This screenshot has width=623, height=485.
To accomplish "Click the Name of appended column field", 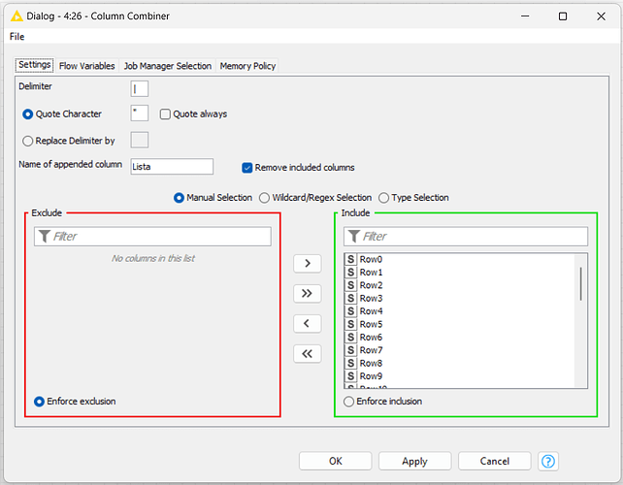I will coord(172,167).
